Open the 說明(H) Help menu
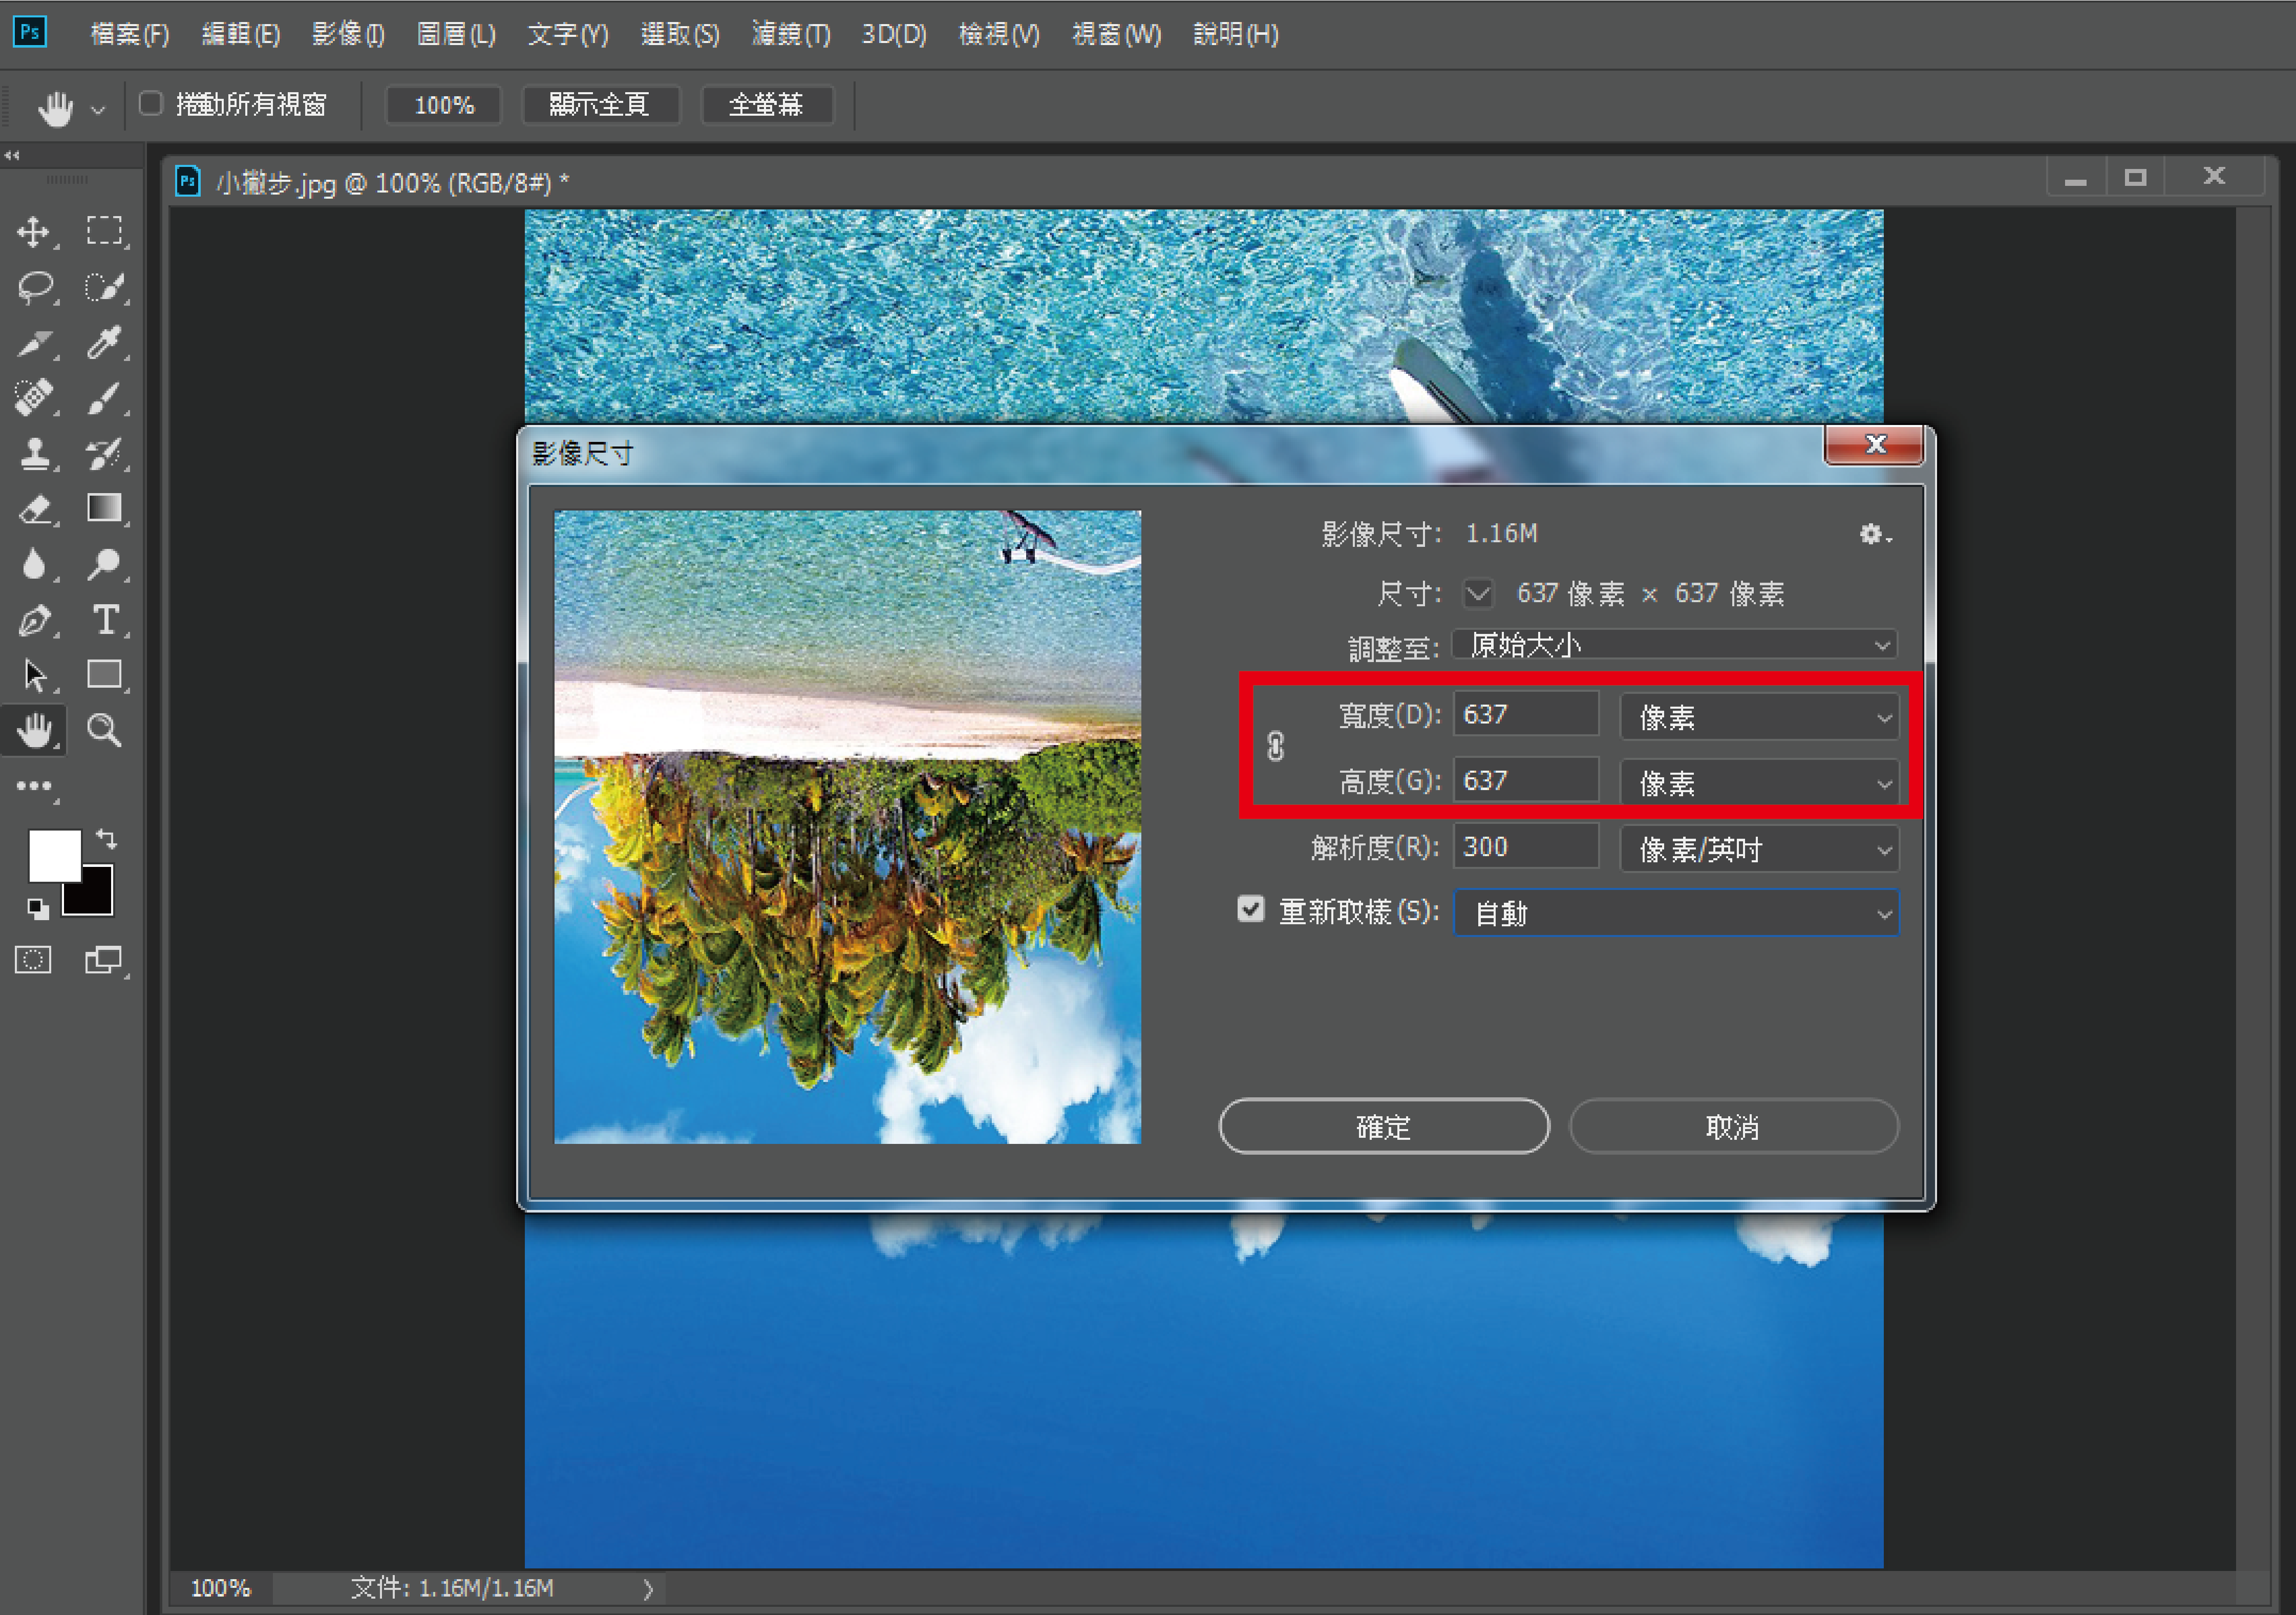Viewport: 2296px width, 1615px height. tap(1236, 35)
